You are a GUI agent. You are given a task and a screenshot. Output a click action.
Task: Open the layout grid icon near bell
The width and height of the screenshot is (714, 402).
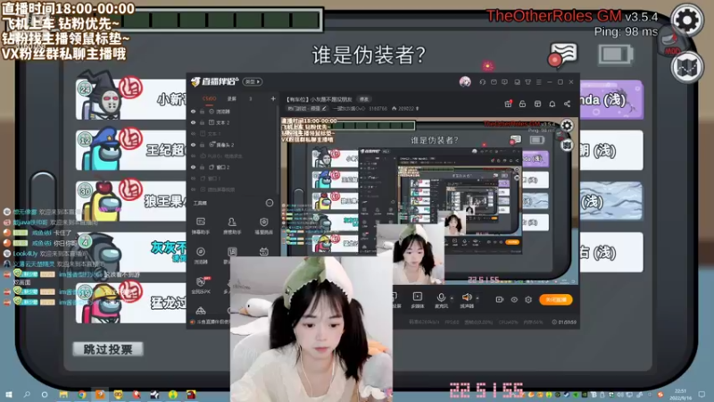point(537,104)
